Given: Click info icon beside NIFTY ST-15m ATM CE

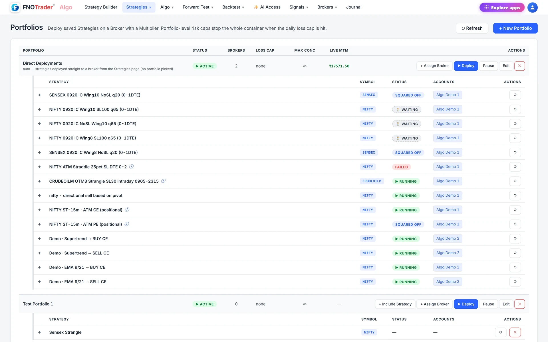Looking at the screenshot, I should (x=127, y=209).
